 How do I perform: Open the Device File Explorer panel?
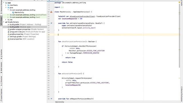click(182, 94)
